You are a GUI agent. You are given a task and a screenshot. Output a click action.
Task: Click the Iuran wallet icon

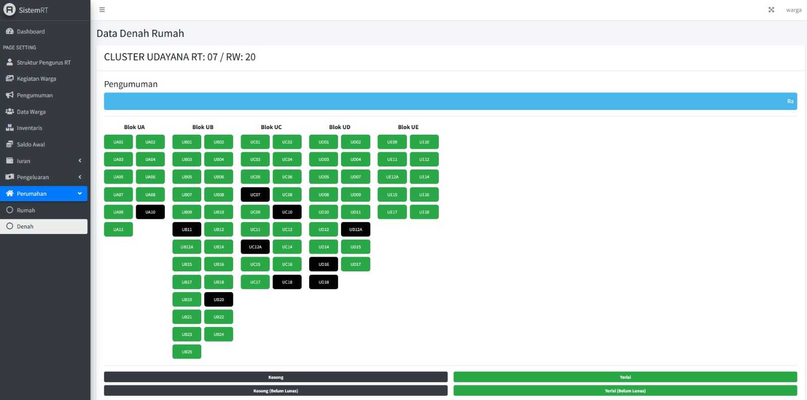10,161
